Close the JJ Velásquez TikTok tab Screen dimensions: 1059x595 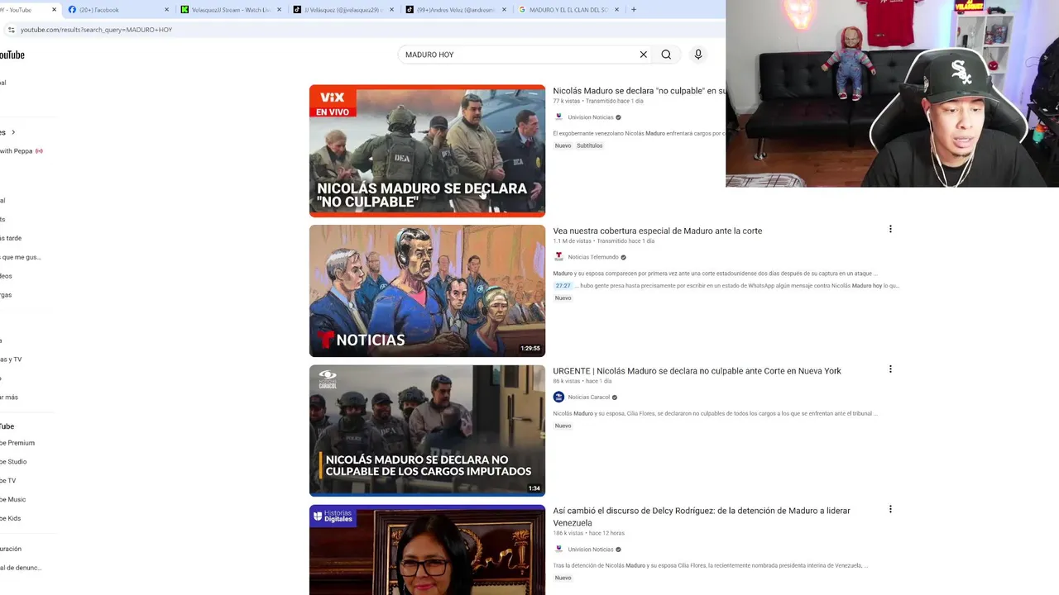tap(391, 10)
